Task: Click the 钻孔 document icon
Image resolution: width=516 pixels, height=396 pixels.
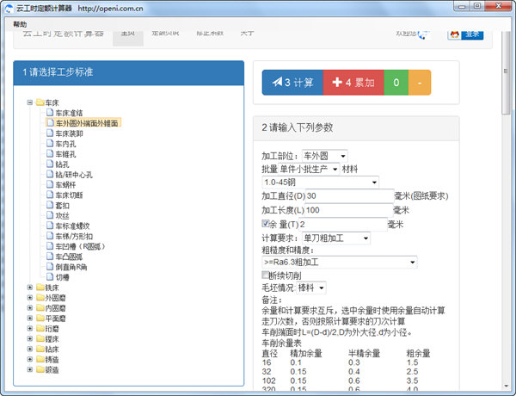Action: tap(50, 164)
